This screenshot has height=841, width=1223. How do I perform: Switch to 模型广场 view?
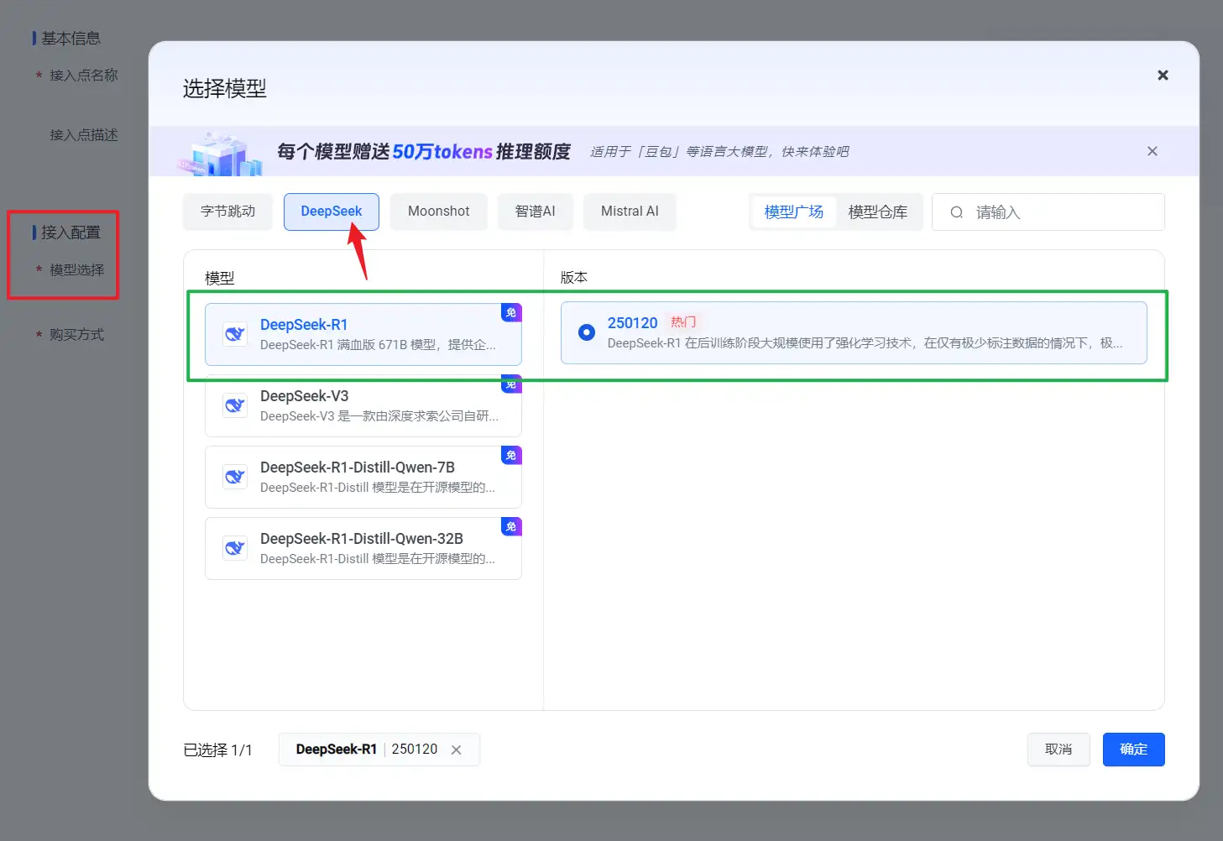(x=793, y=212)
